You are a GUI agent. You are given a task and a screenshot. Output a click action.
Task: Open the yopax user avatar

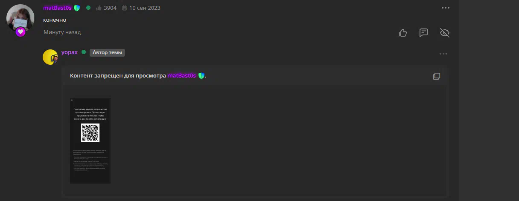[x=50, y=57]
